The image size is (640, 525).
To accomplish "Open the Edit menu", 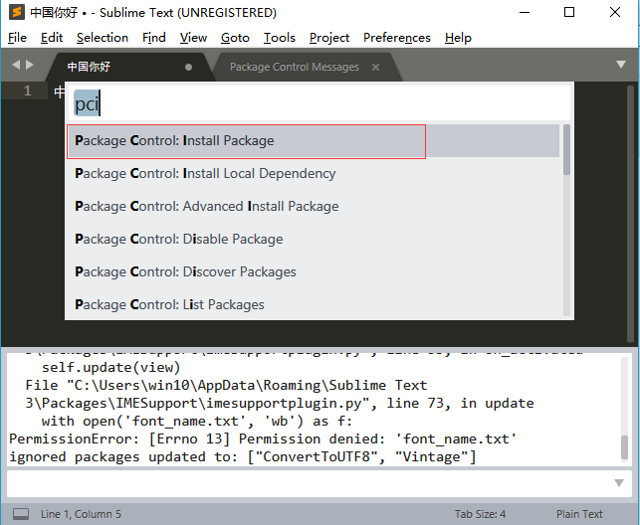I will (52, 38).
